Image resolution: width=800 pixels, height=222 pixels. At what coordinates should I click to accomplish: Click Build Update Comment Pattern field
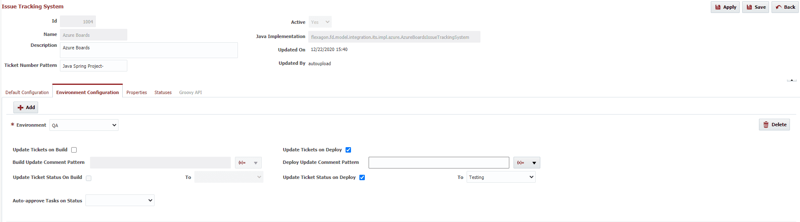pyautogui.click(x=160, y=163)
